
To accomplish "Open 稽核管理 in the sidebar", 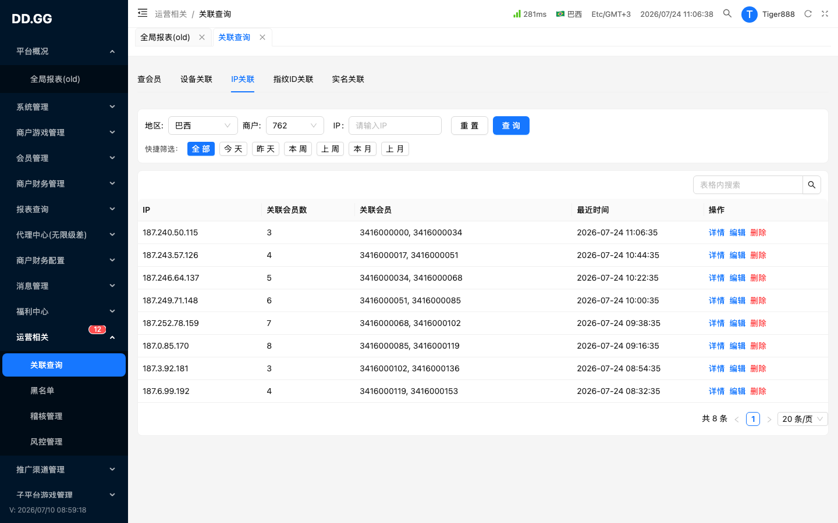I will point(64,416).
